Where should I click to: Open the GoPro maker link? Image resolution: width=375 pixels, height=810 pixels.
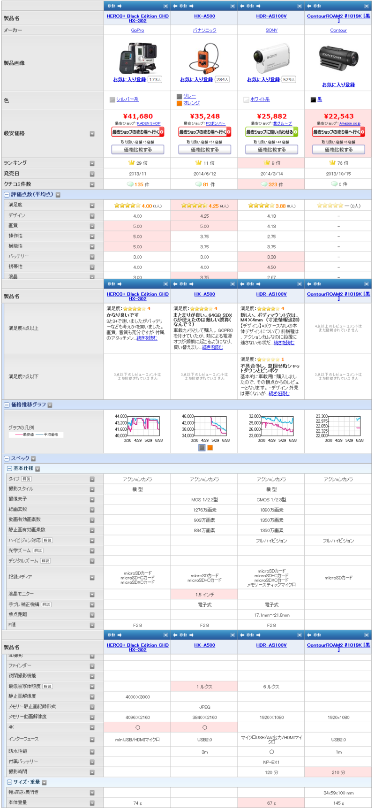point(137,30)
